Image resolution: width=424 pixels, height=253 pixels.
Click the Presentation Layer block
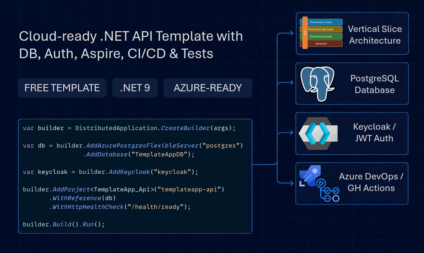coord(321,22)
